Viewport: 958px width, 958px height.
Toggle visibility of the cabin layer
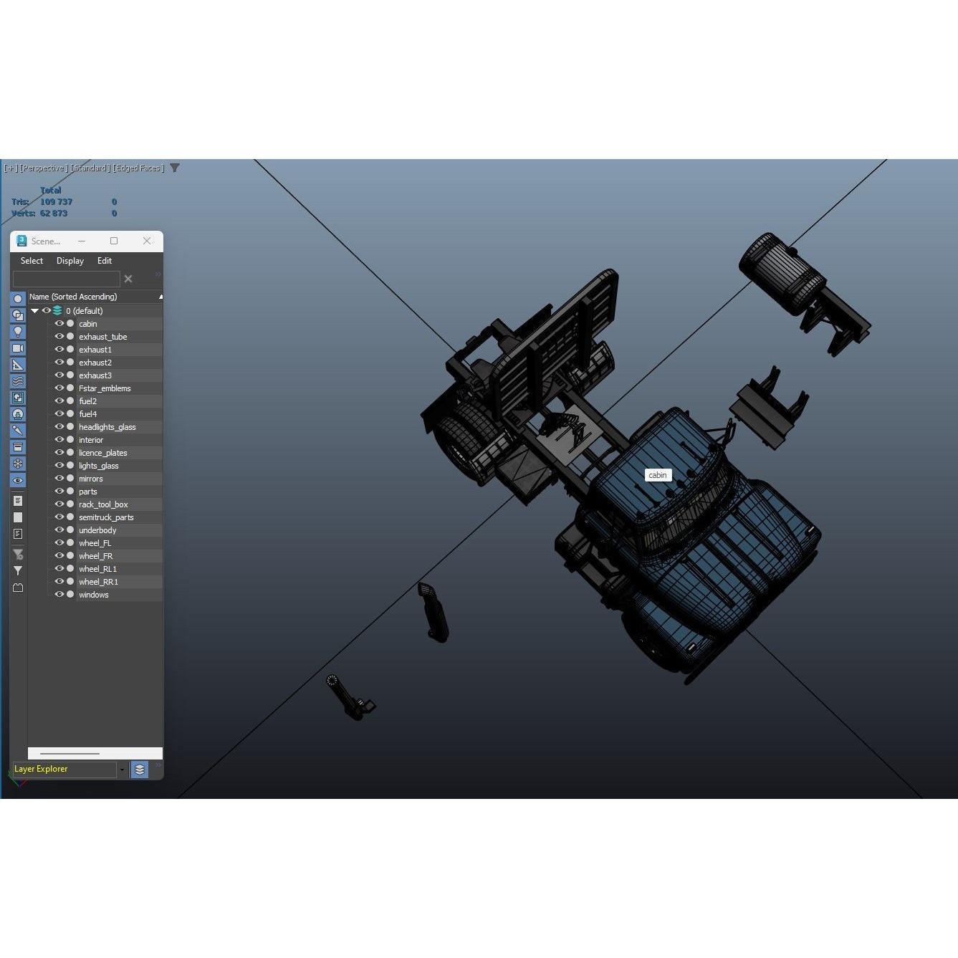pos(60,323)
